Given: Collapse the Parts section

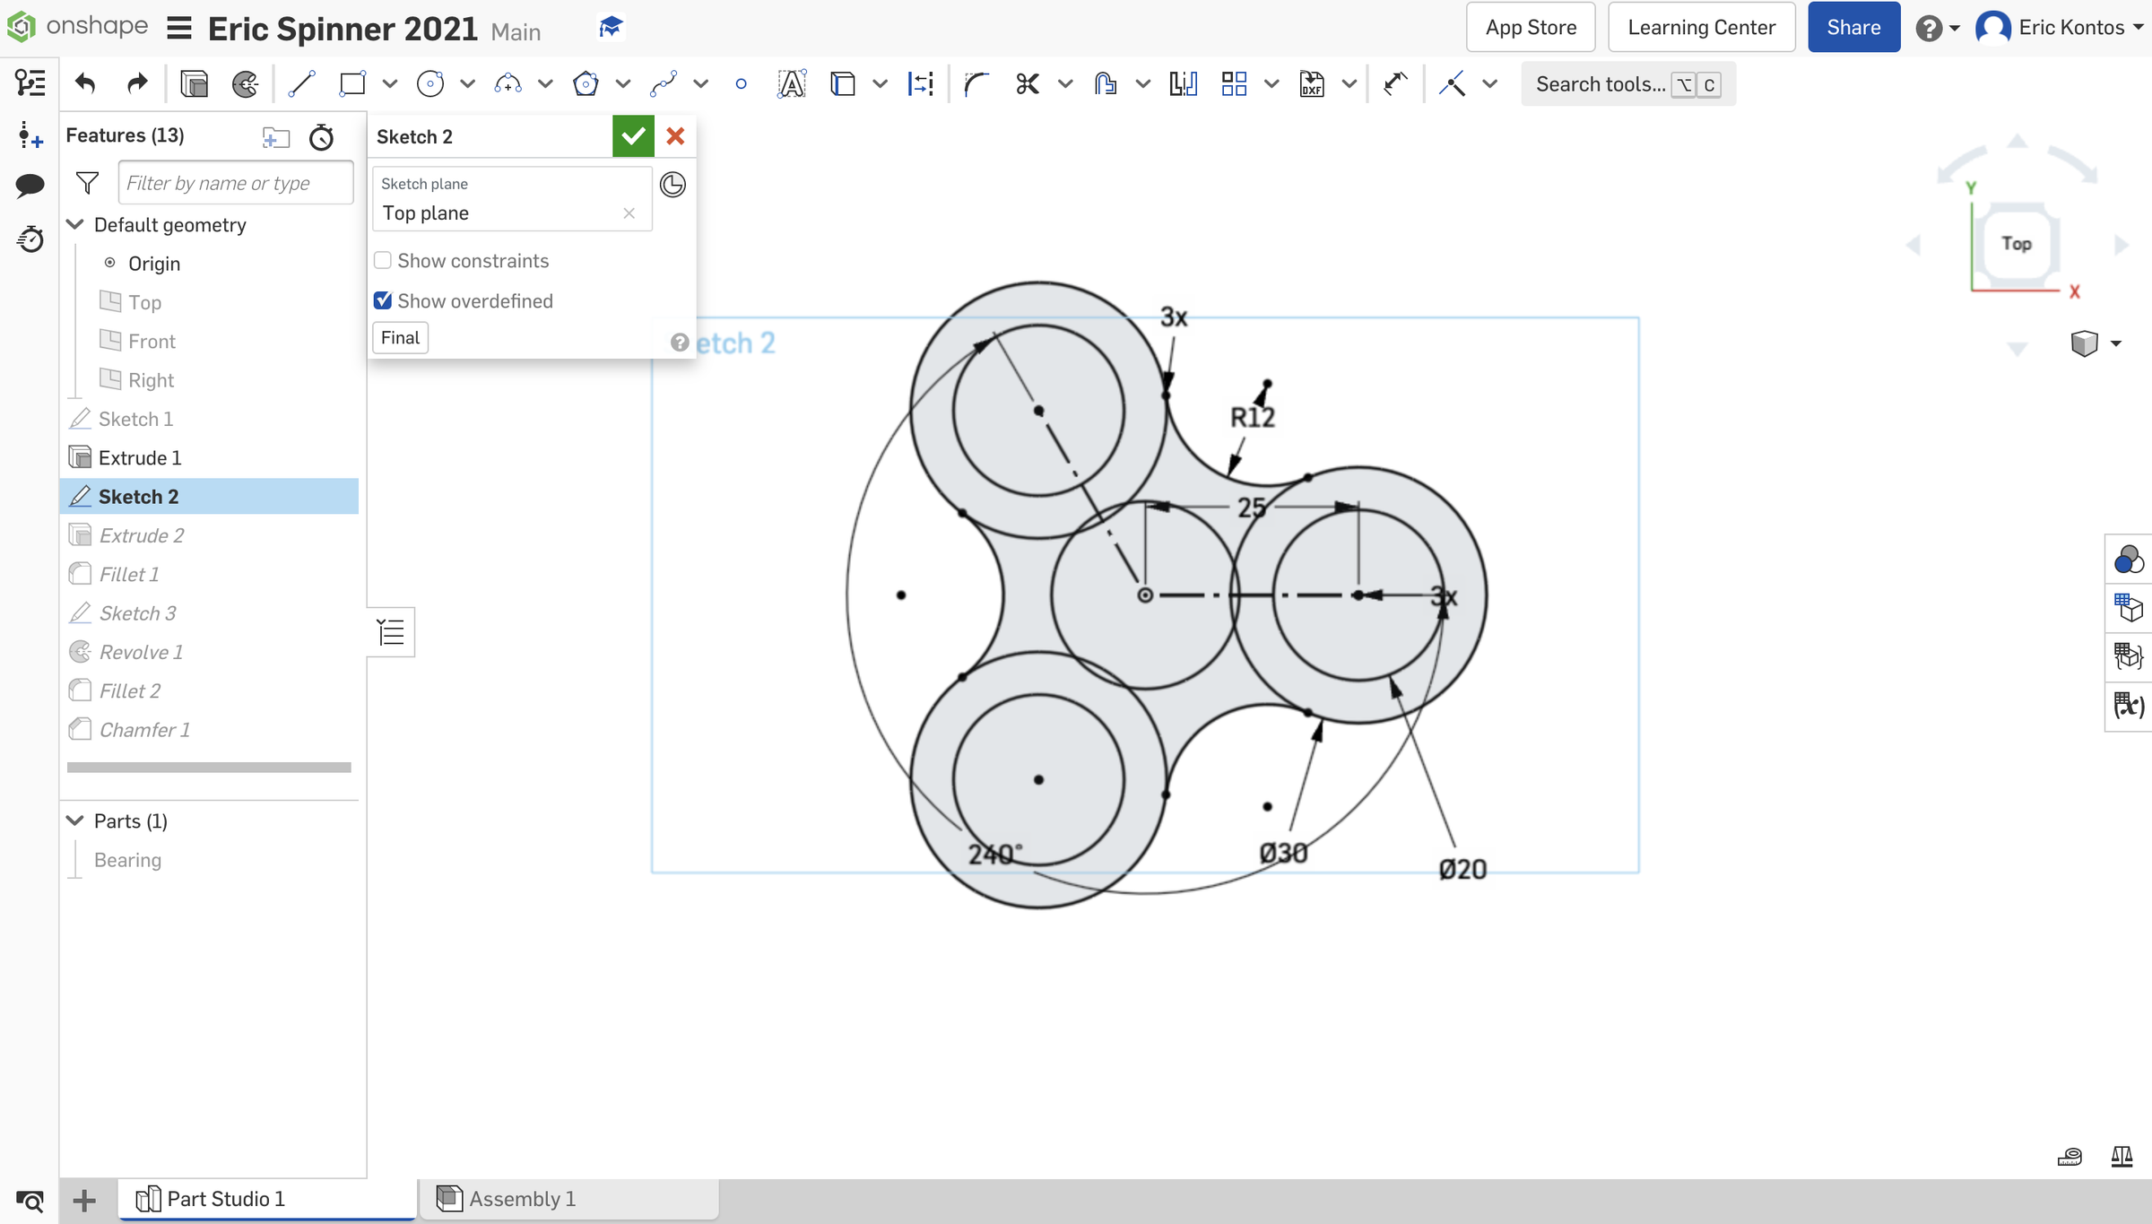Looking at the screenshot, I should (x=74, y=820).
